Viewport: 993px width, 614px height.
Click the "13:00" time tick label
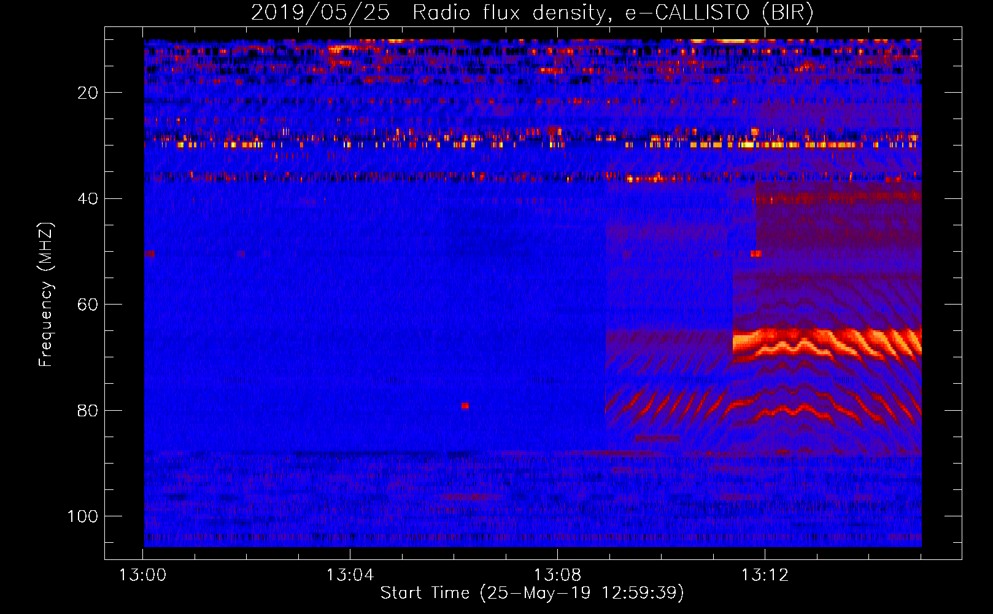pos(143,575)
